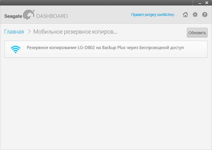Screen dimensions: 212x150
Task: Click the Backup Plus wording in the entry
Action: point(113,48)
